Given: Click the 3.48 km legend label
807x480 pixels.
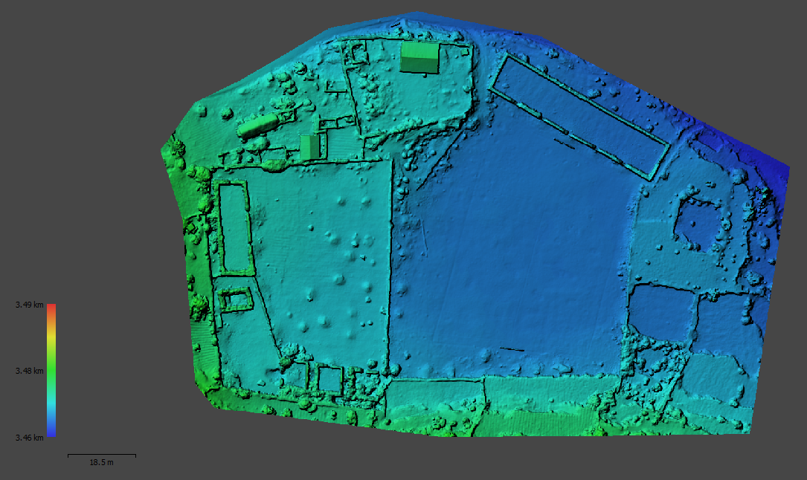Looking at the screenshot, I should (x=29, y=371).
